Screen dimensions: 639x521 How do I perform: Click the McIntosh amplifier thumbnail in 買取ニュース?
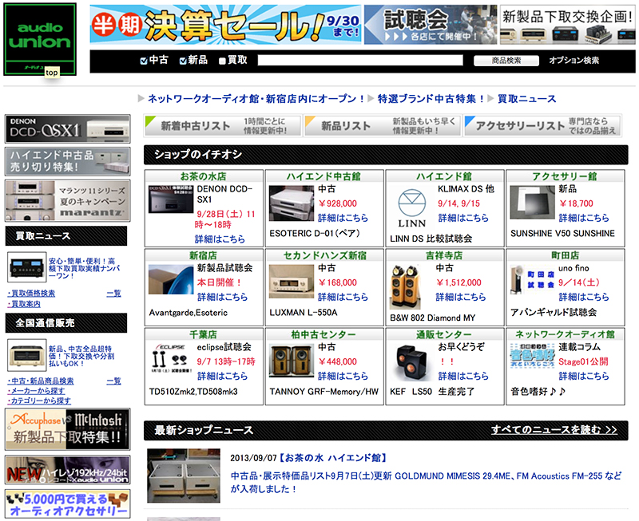pyautogui.click(x=27, y=267)
